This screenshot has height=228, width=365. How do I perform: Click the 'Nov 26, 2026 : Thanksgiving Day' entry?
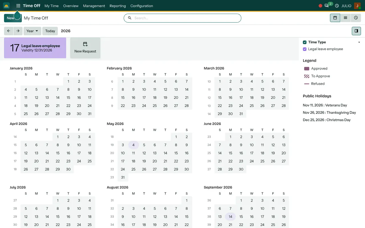(329, 113)
